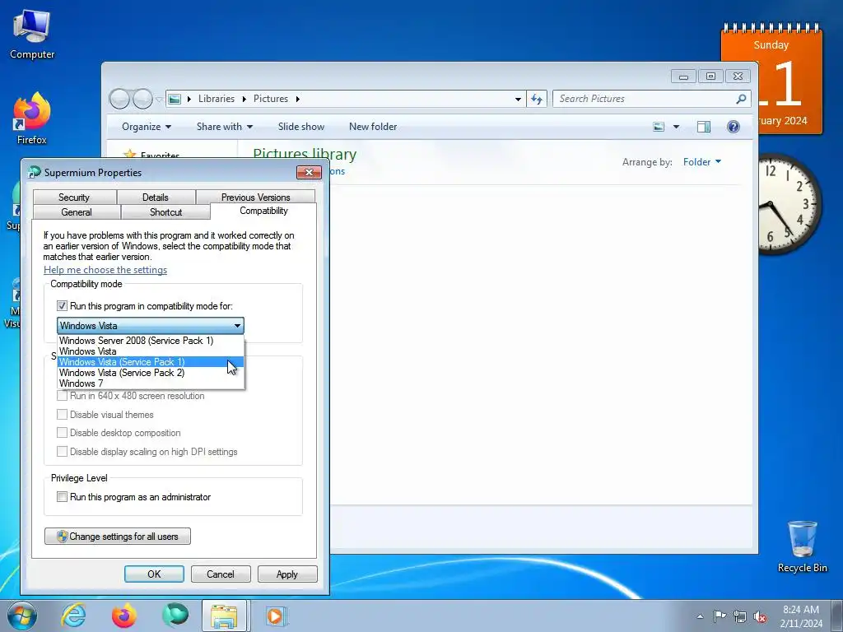Choose Windows Vista (Service Pack 1) option
Image resolution: width=843 pixels, height=632 pixels.
click(151, 362)
